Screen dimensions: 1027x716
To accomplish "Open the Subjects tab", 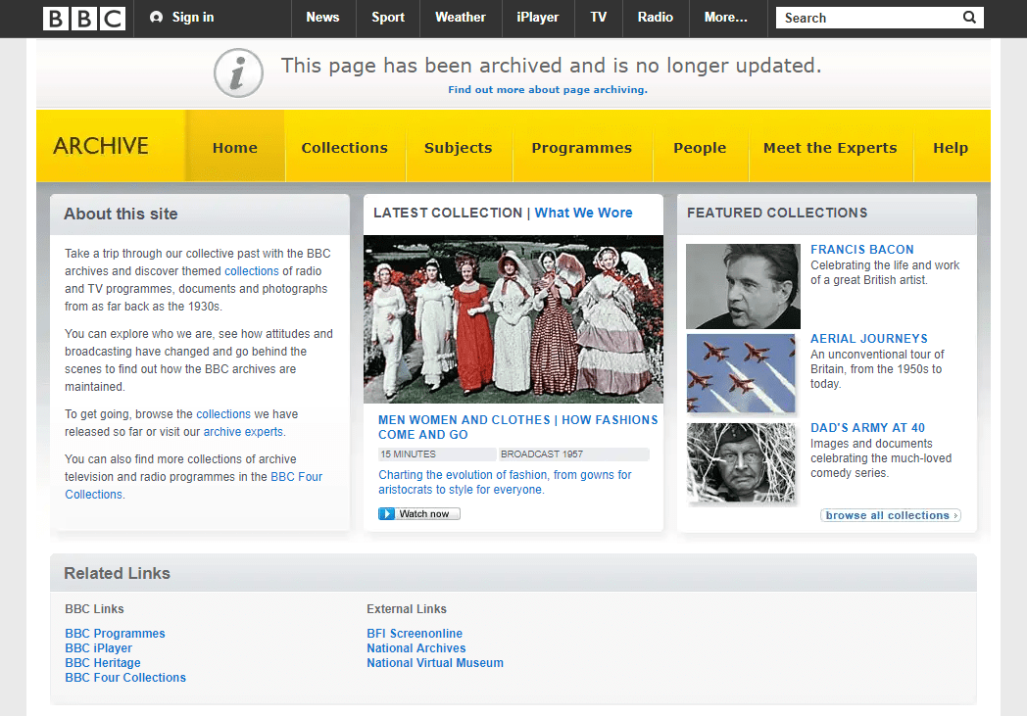I will coord(458,148).
